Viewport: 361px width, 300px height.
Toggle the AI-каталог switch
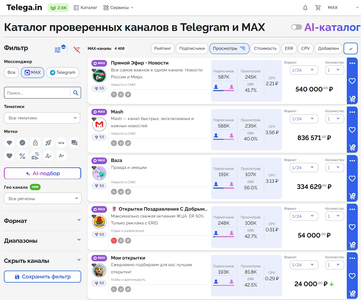[x=296, y=27]
